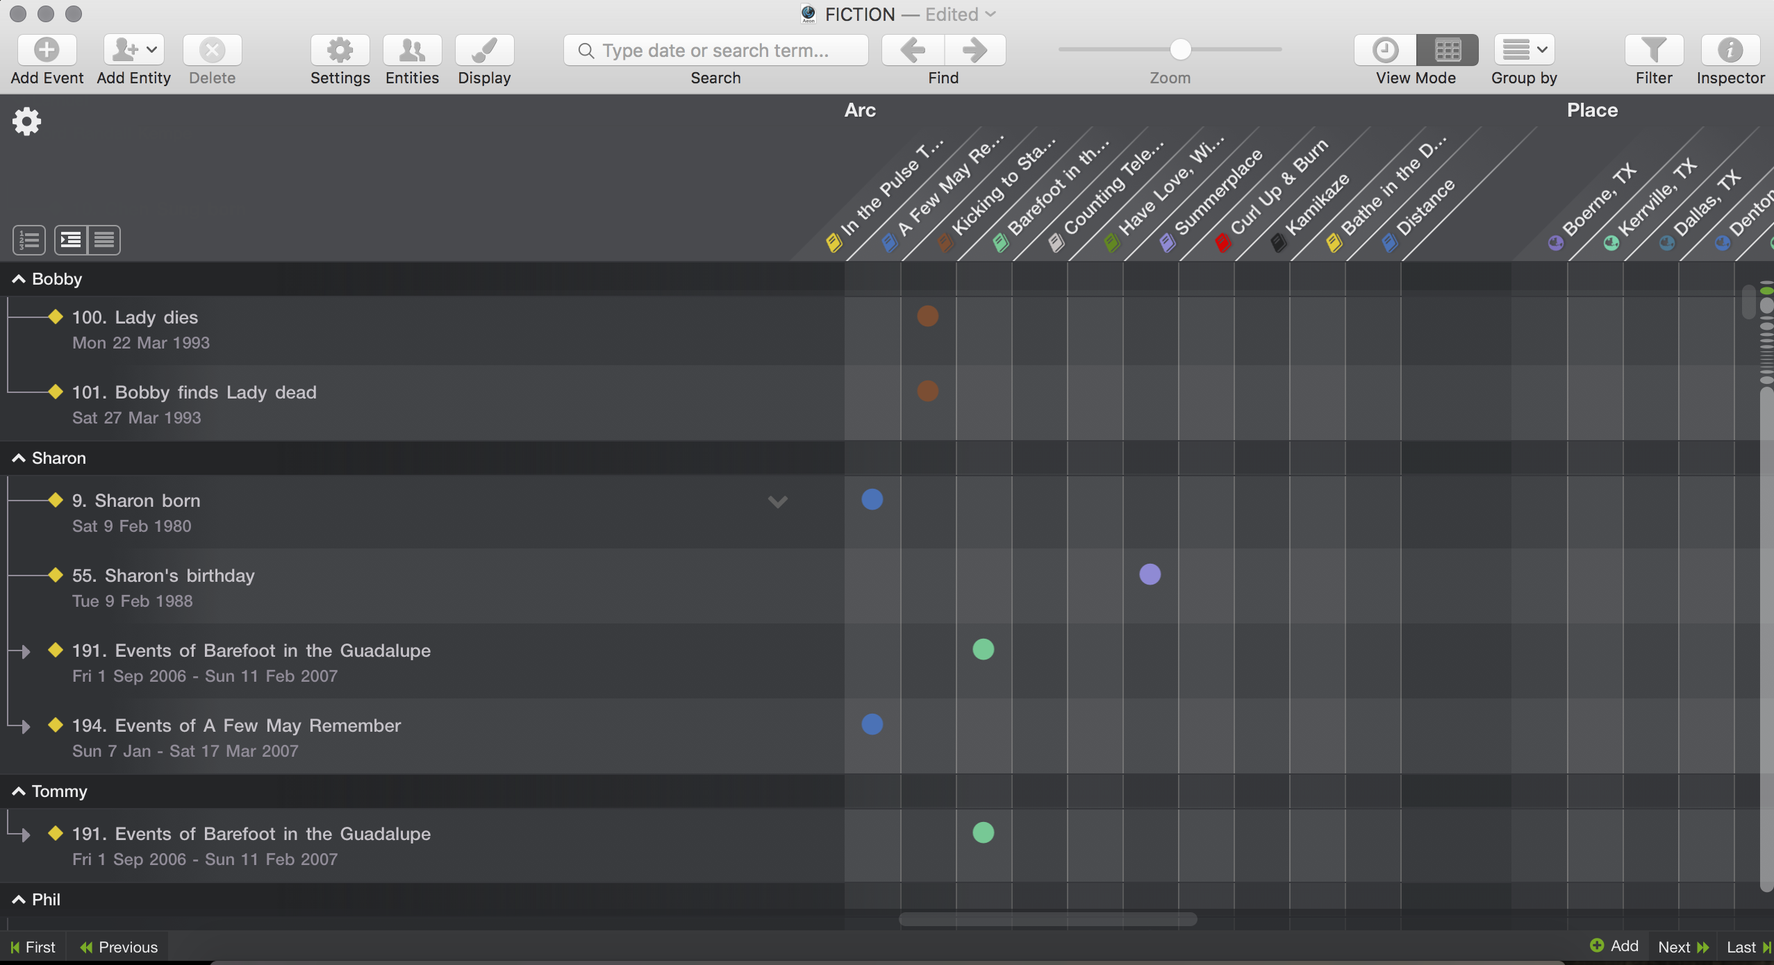Screen dimensions: 1774x965
Task: Click the green Add button
Action: (1614, 946)
